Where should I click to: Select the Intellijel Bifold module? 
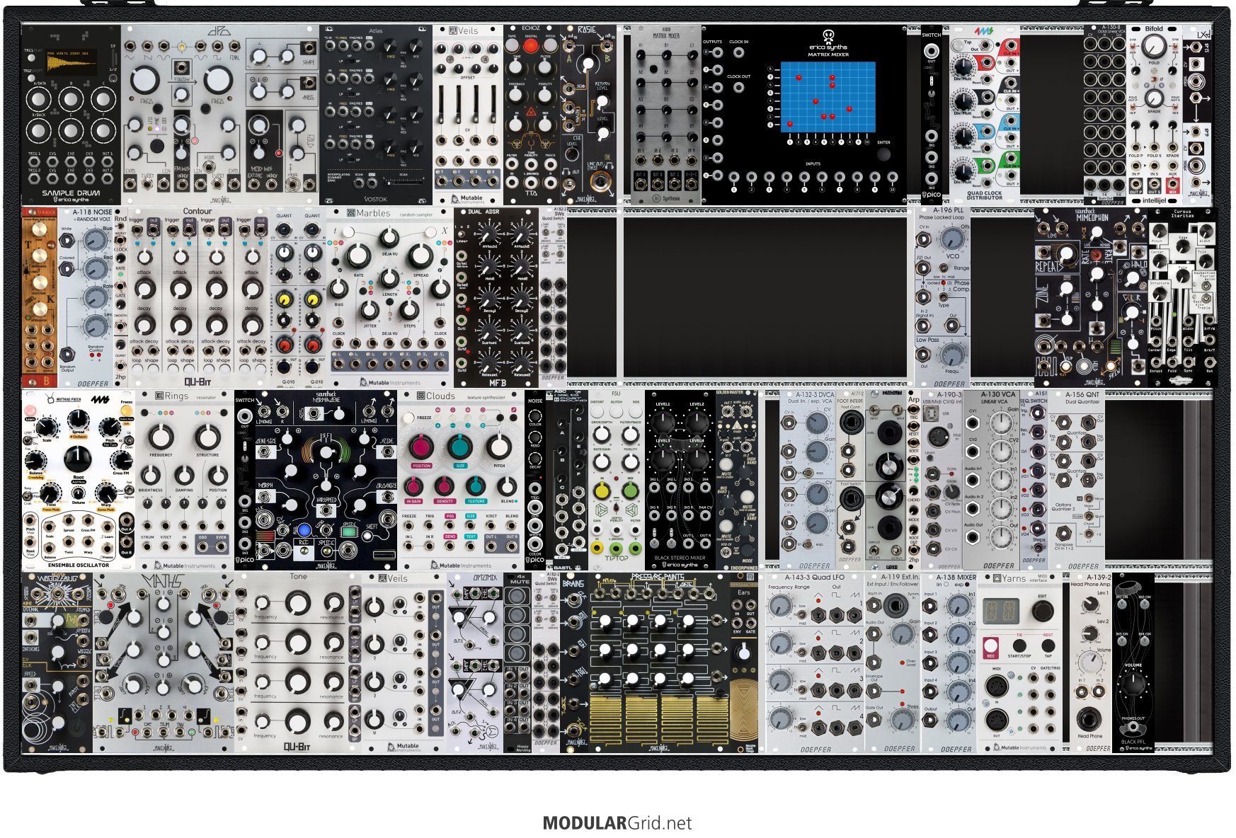[1155, 115]
